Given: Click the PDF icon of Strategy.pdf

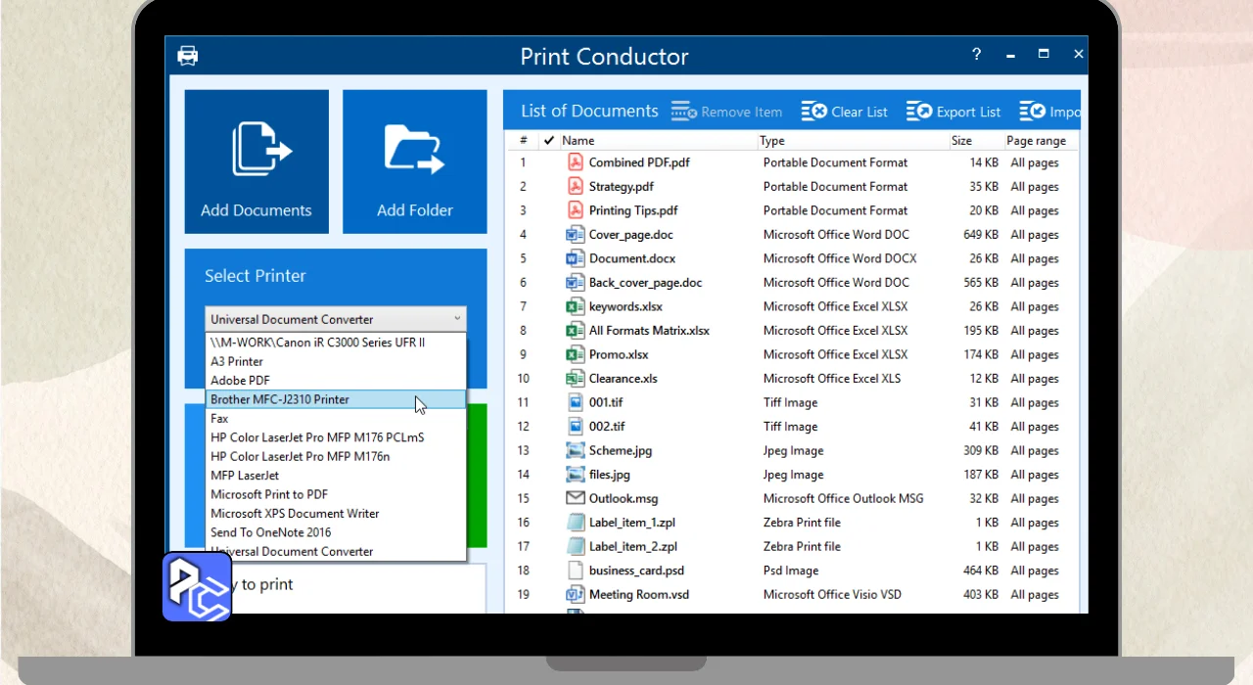Looking at the screenshot, I should [576, 186].
